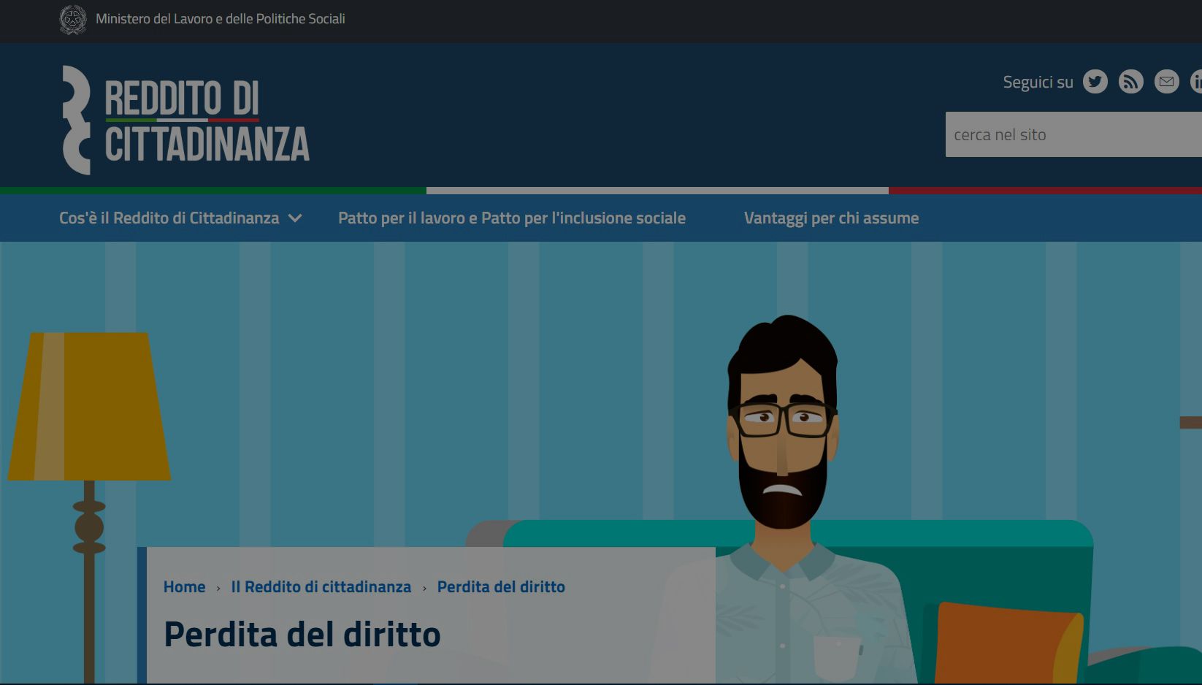Click the 'Perdita del diritto' page heading
Image resolution: width=1202 pixels, height=685 pixels.
pyautogui.click(x=302, y=634)
